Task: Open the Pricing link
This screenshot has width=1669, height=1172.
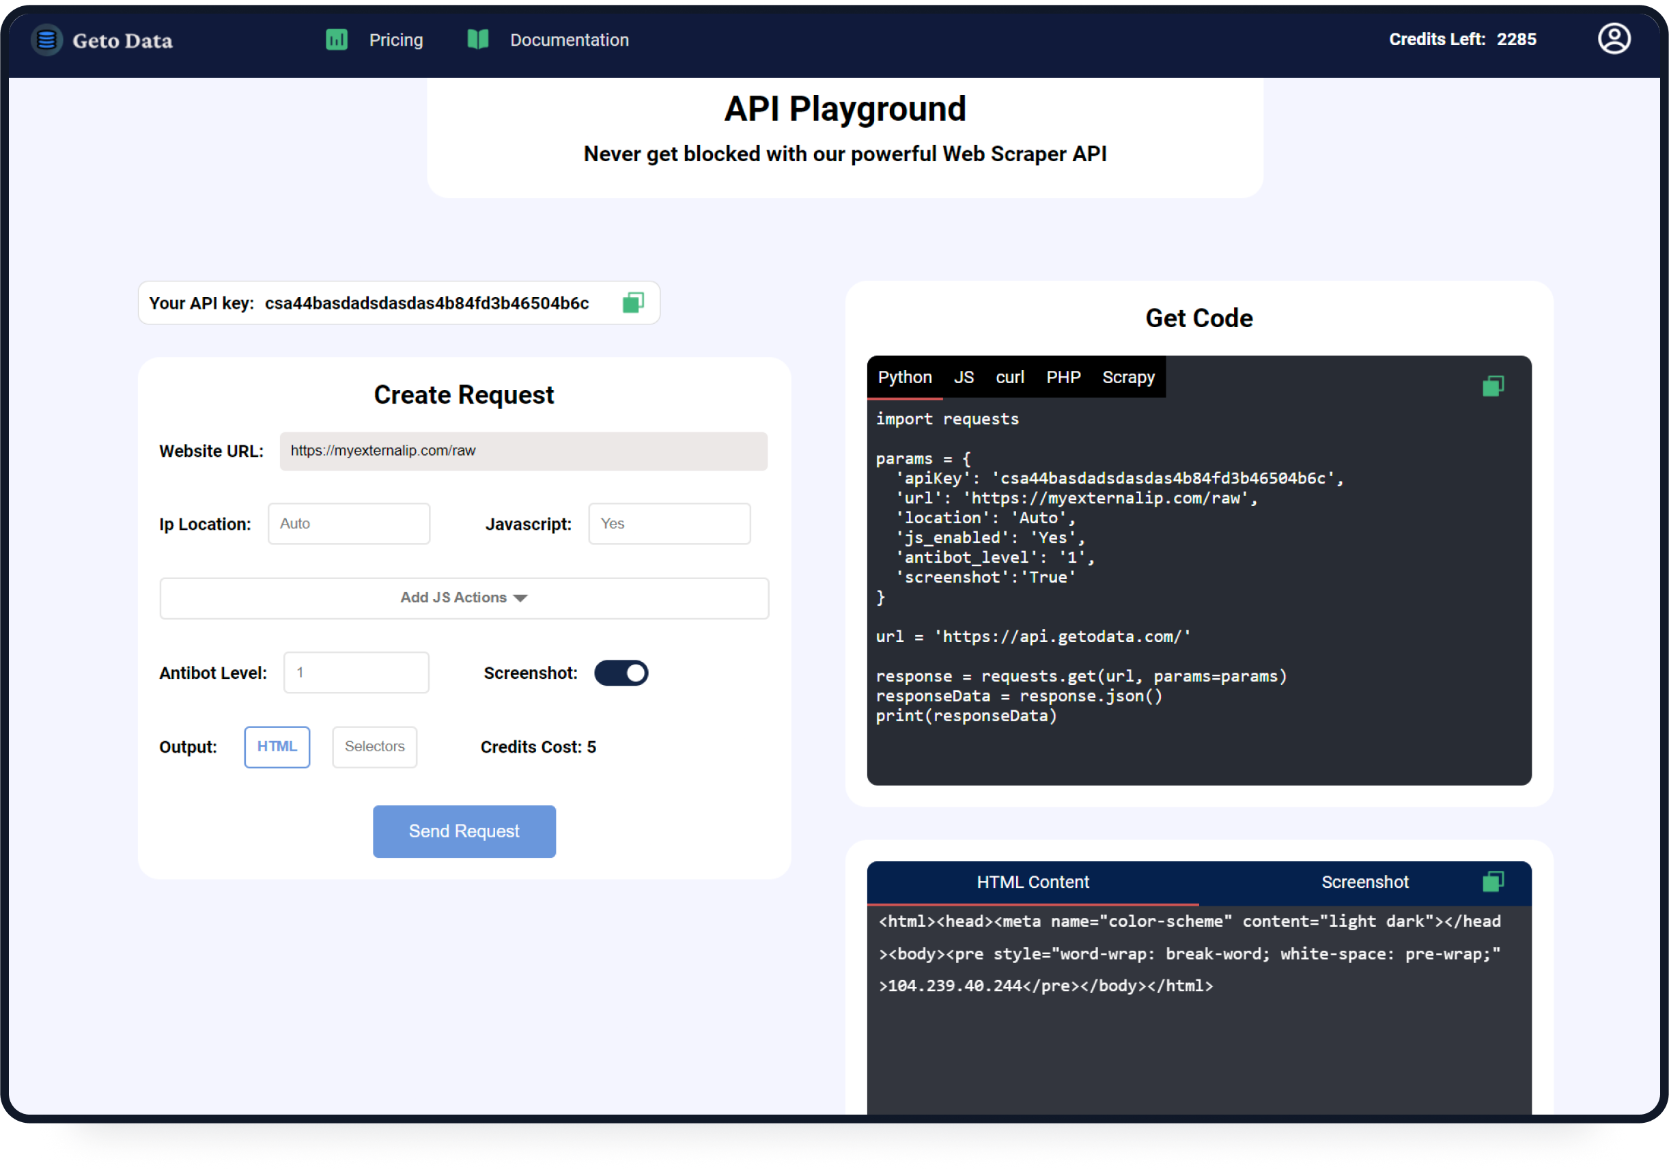Action: point(396,40)
